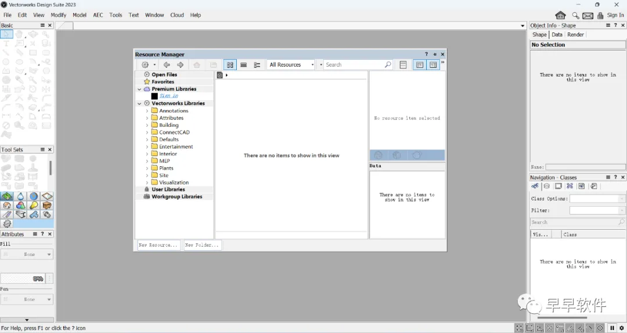Open the envelope message center icon
This screenshot has height=333, width=627.
[x=588, y=16]
